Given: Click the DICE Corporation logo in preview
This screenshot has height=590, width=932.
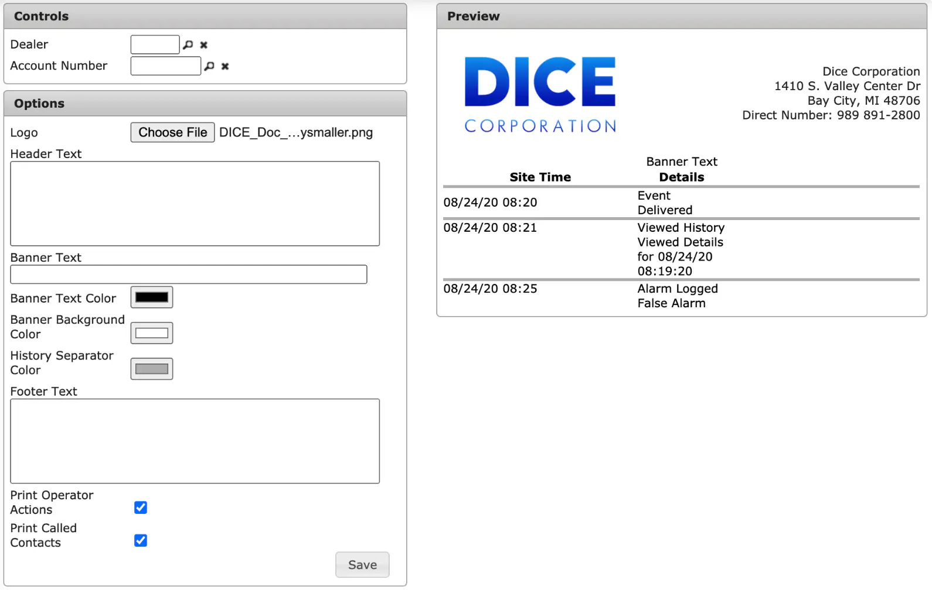Looking at the screenshot, I should pos(540,94).
